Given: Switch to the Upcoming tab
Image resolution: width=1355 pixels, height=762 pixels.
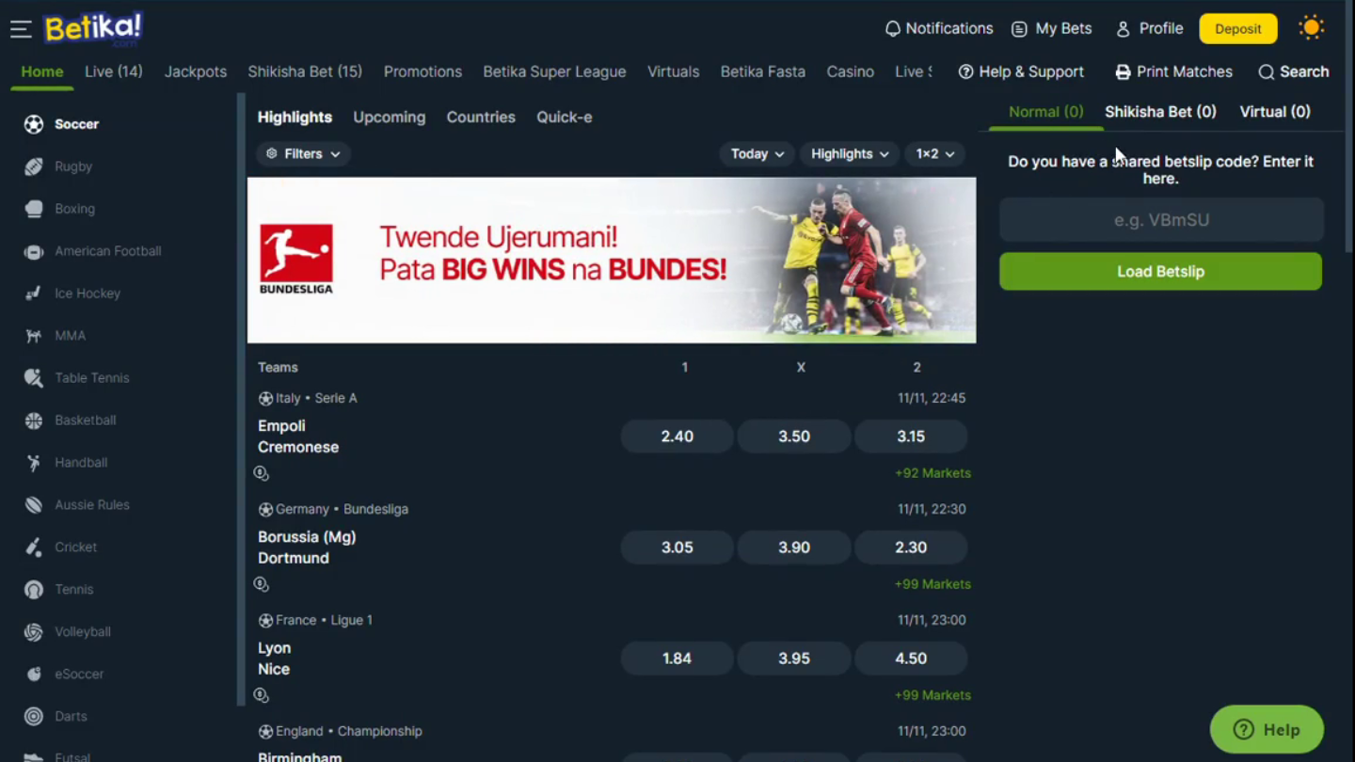Looking at the screenshot, I should pyautogui.click(x=390, y=118).
